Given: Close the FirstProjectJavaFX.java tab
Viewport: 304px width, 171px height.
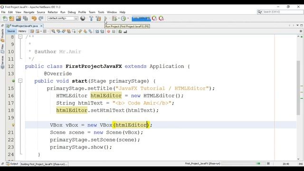Looking at the screenshot, I should pos(41,26).
